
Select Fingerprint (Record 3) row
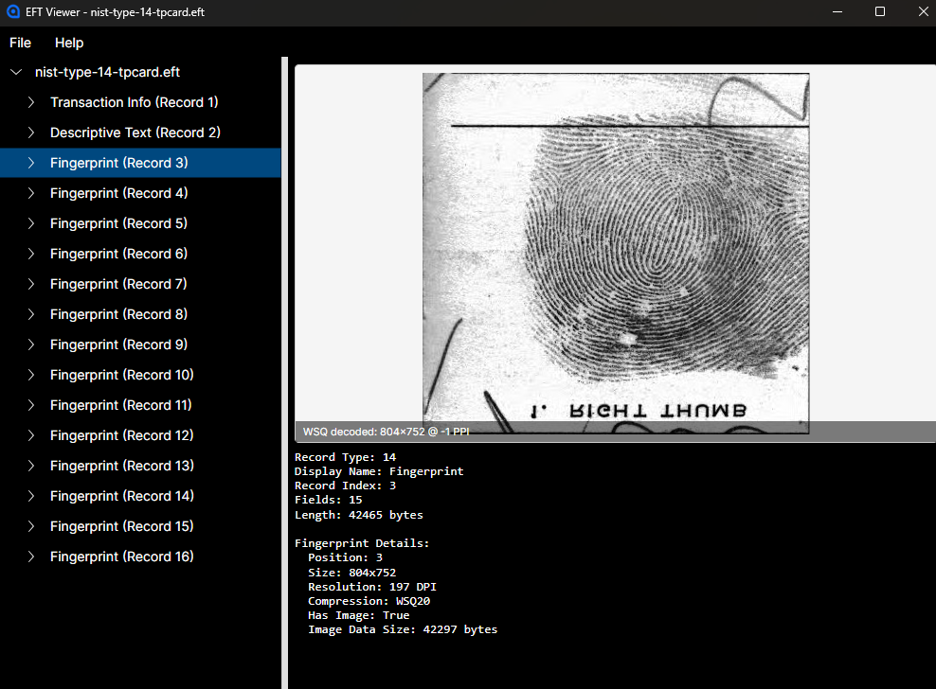pyautogui.click(x=140, y=163)
